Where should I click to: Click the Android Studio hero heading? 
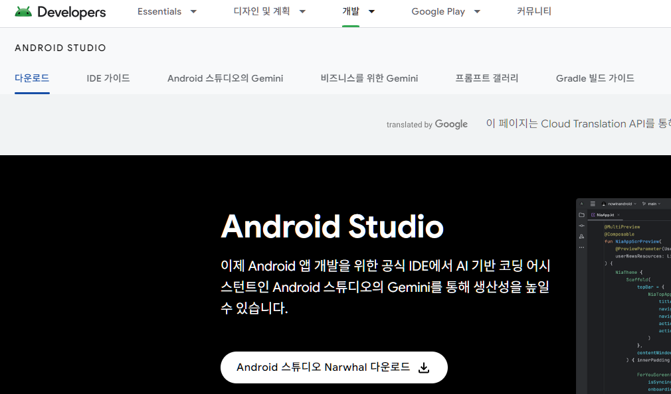pos(332,226)
